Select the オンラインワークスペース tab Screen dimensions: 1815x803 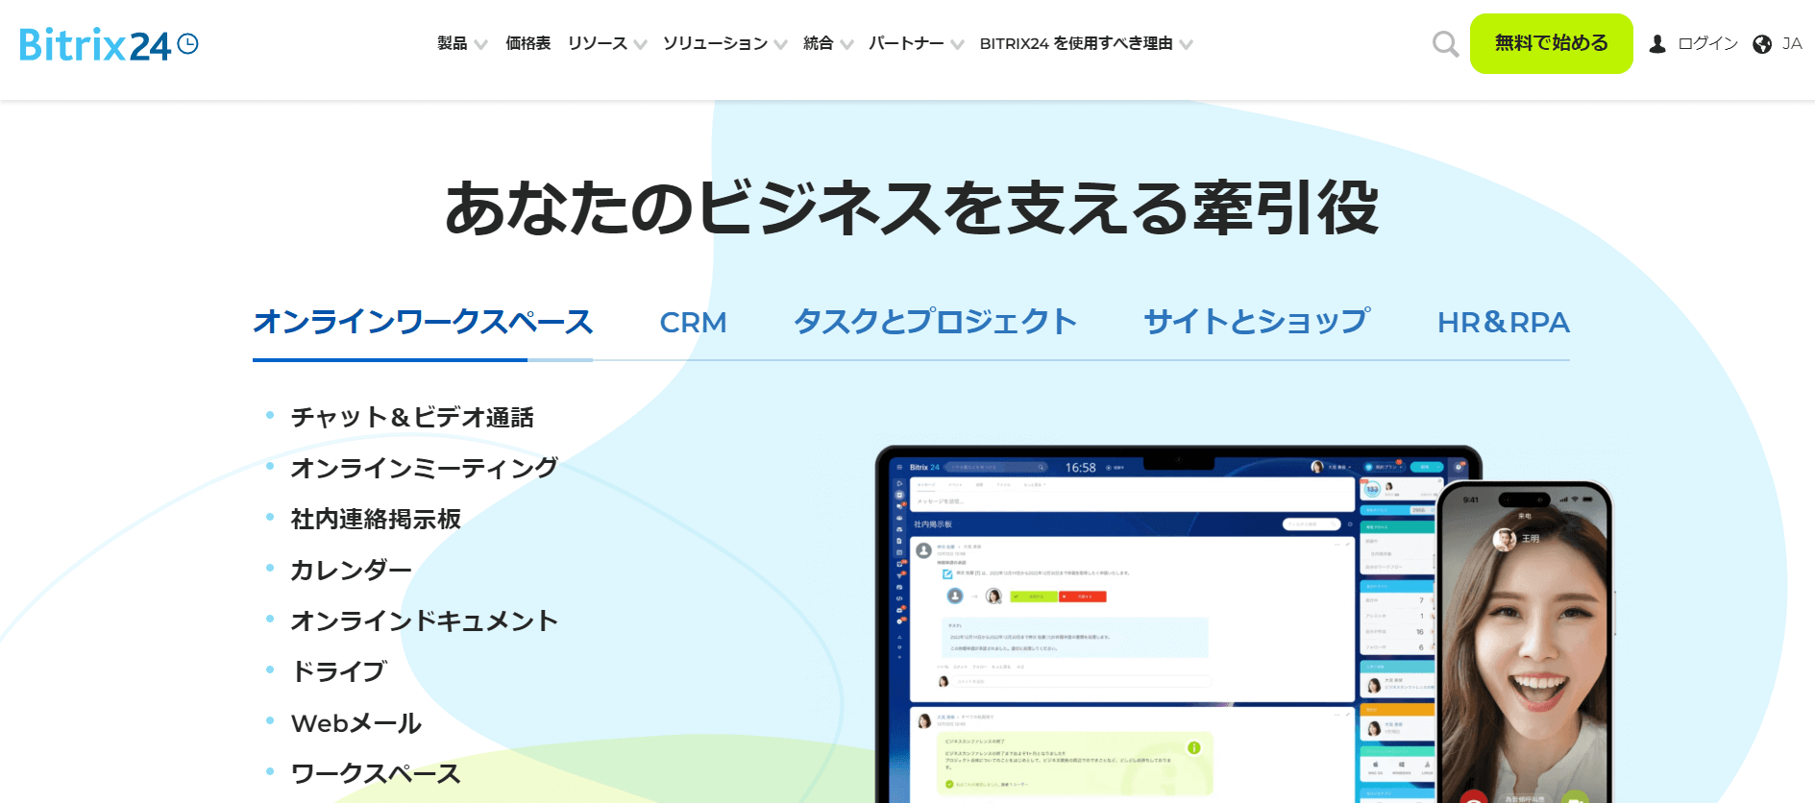tap(423, 322)
